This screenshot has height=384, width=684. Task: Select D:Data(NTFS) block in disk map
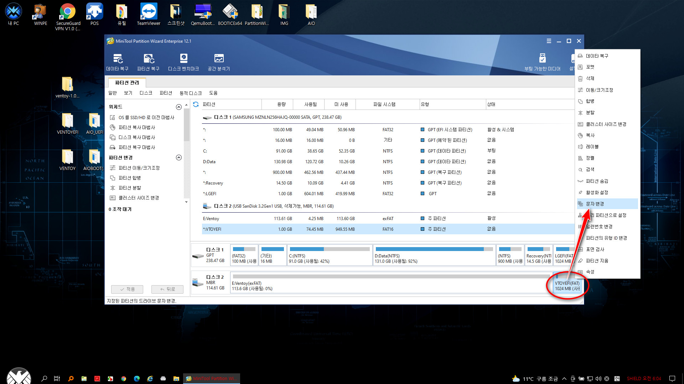click(x=434, y=255)
